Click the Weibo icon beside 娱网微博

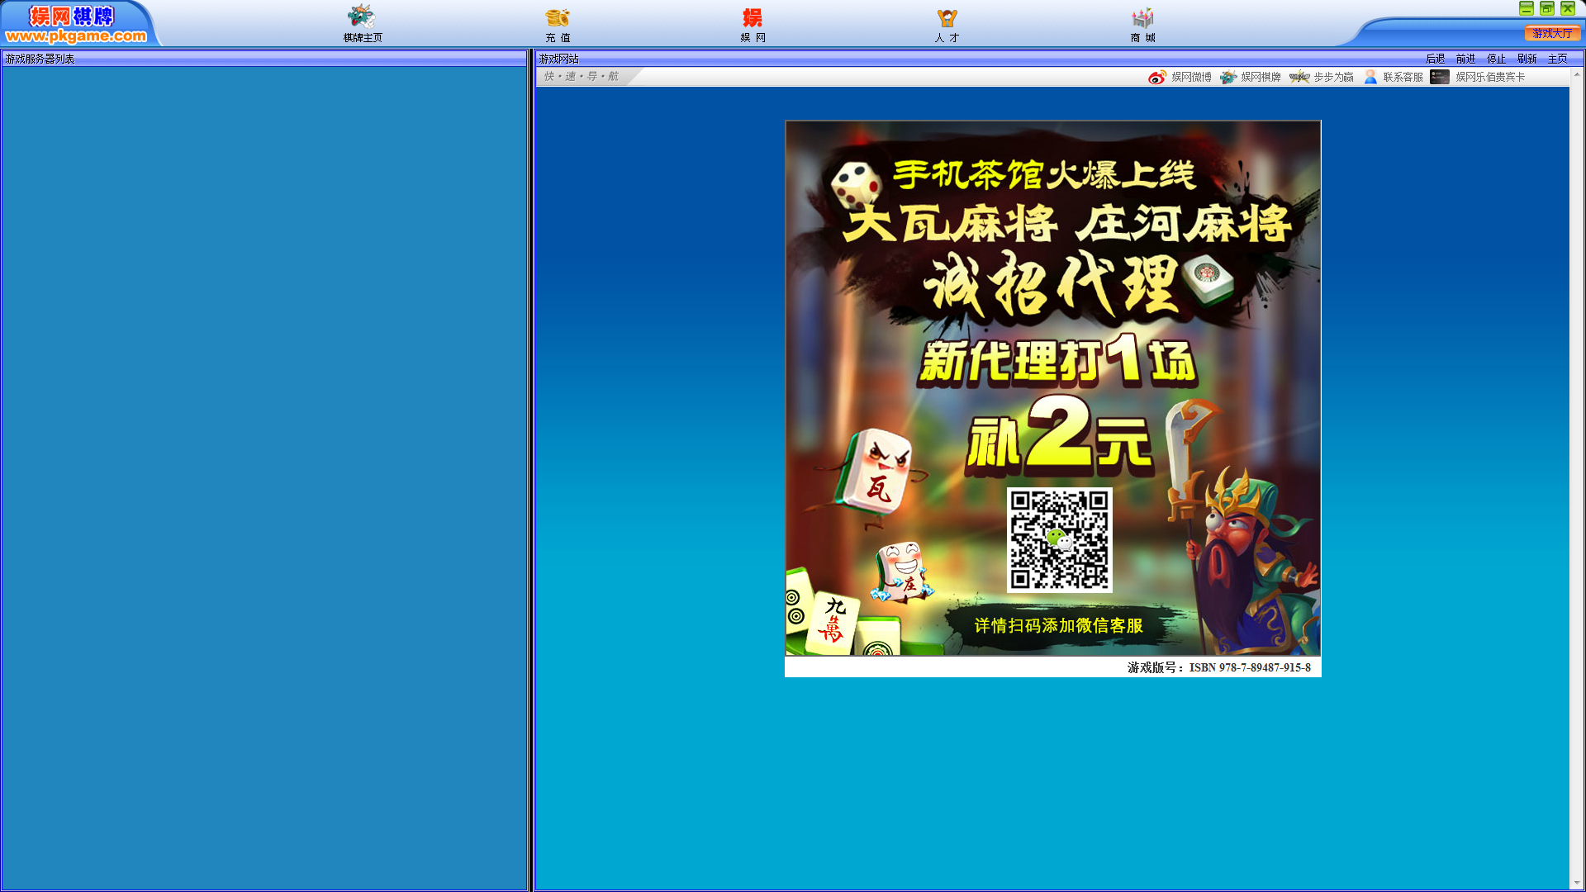point(1156,77)
